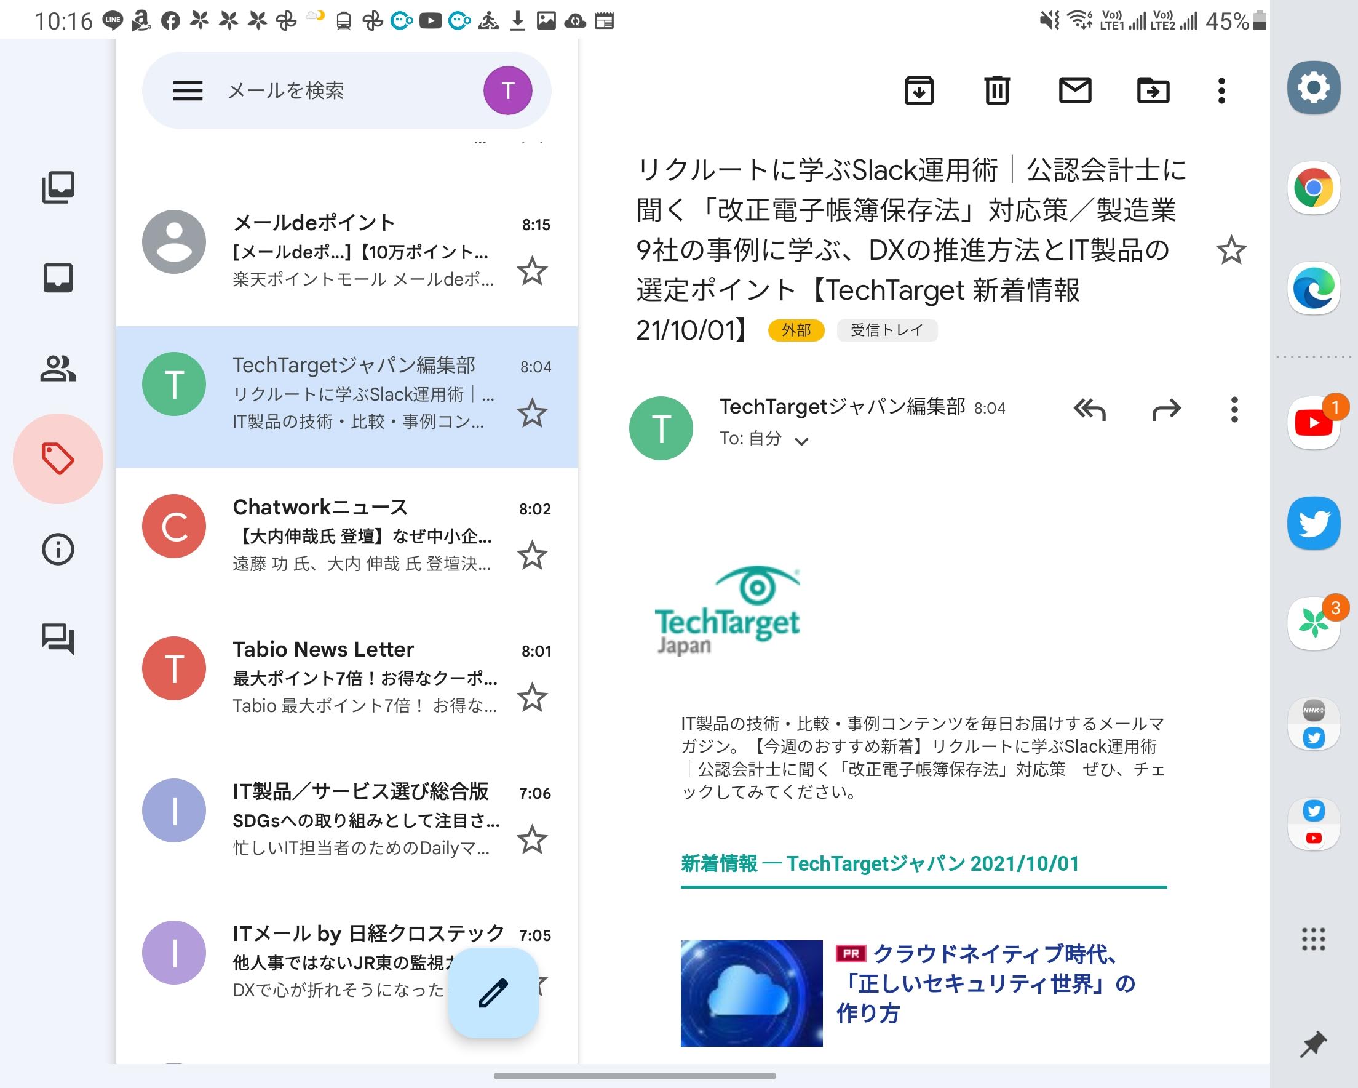This screenshot has width=1358, height=1088.
Task: Select the Forums chat rail icon
Action: coord(58,640)
